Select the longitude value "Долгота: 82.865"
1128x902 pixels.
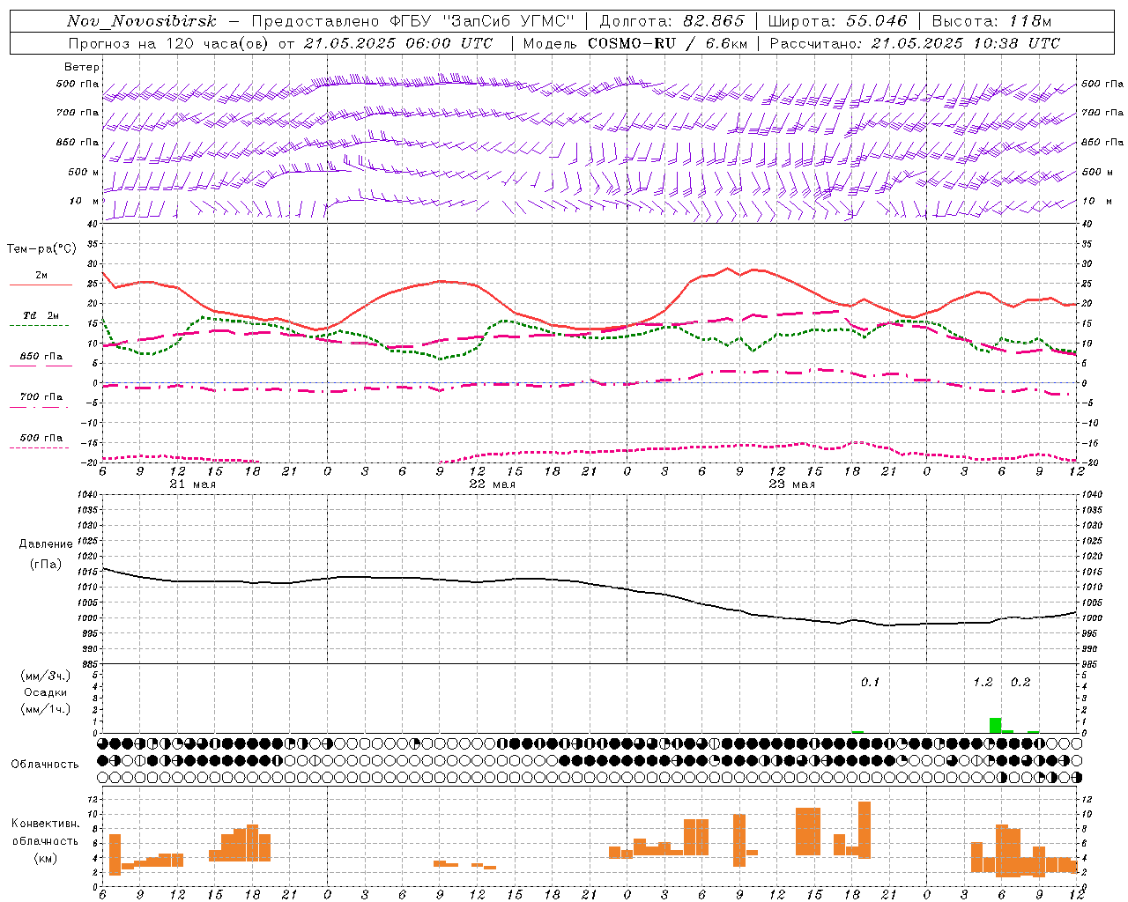[672, 21]
